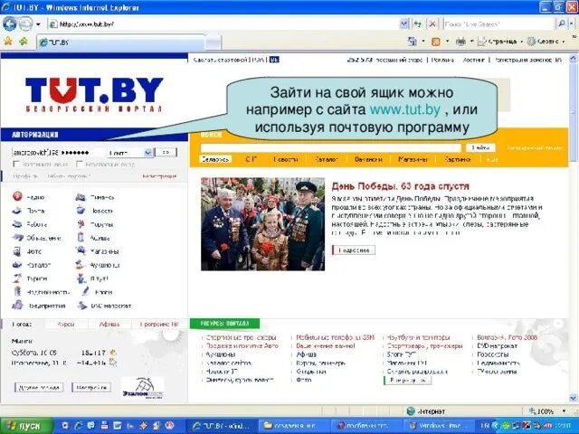The width and height of the screenshot is (579, 434).
Task: Open Favorites Center star icon
Action: pyautogui.click(x=8, y=42)
